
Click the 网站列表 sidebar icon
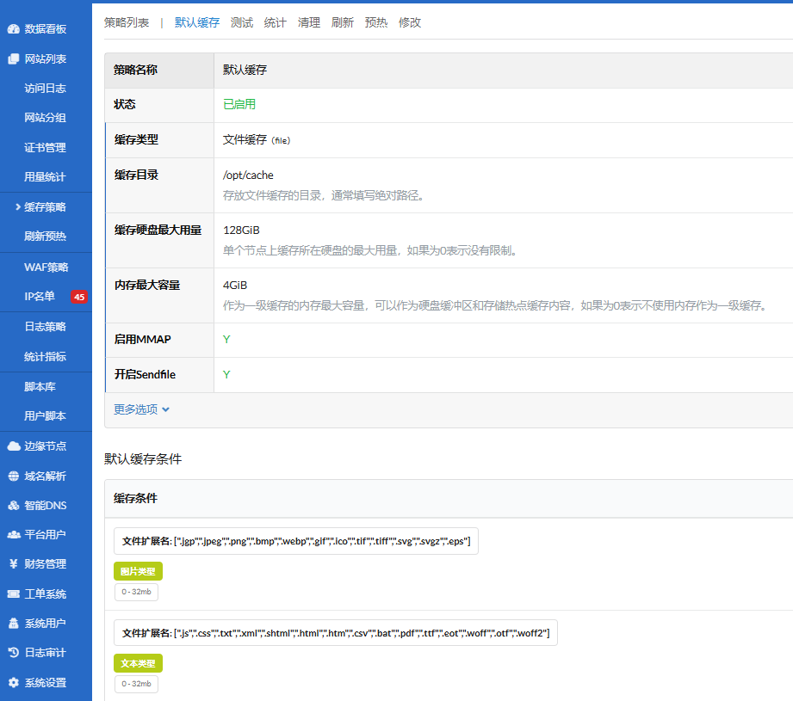[x=13, y=59]
